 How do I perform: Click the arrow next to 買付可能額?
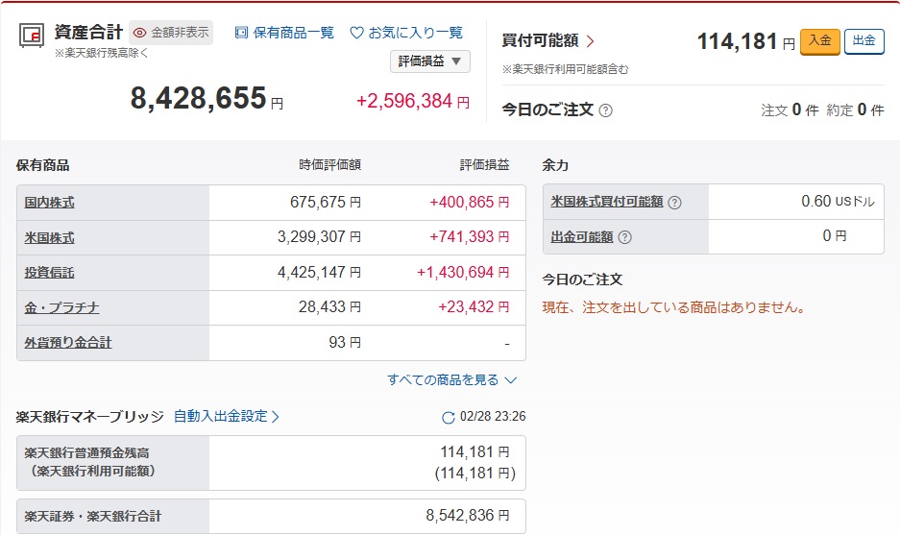590,41
